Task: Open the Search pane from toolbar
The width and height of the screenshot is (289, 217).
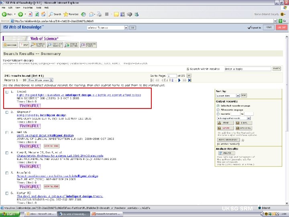Action: [x=55, y=14]
